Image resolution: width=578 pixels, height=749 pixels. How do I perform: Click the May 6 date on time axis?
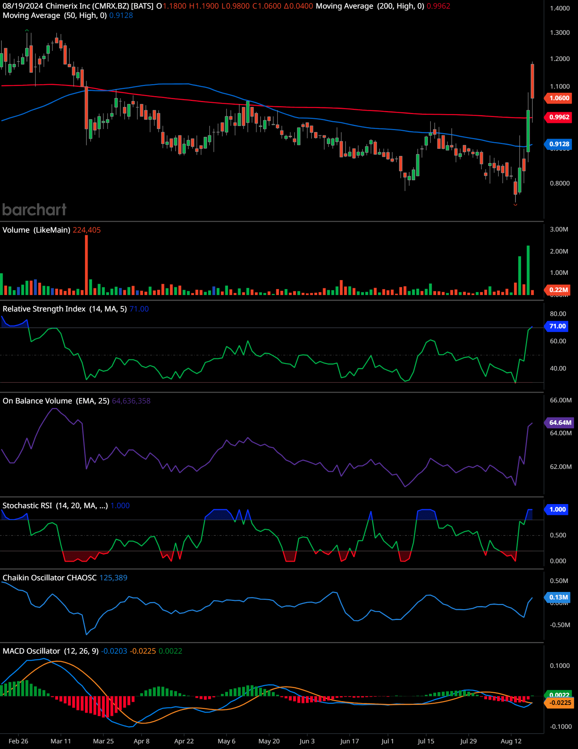click(x=226, y=741)
